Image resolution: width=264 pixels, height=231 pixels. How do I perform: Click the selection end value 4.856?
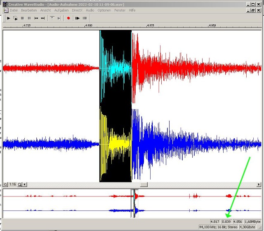[238, 222]
